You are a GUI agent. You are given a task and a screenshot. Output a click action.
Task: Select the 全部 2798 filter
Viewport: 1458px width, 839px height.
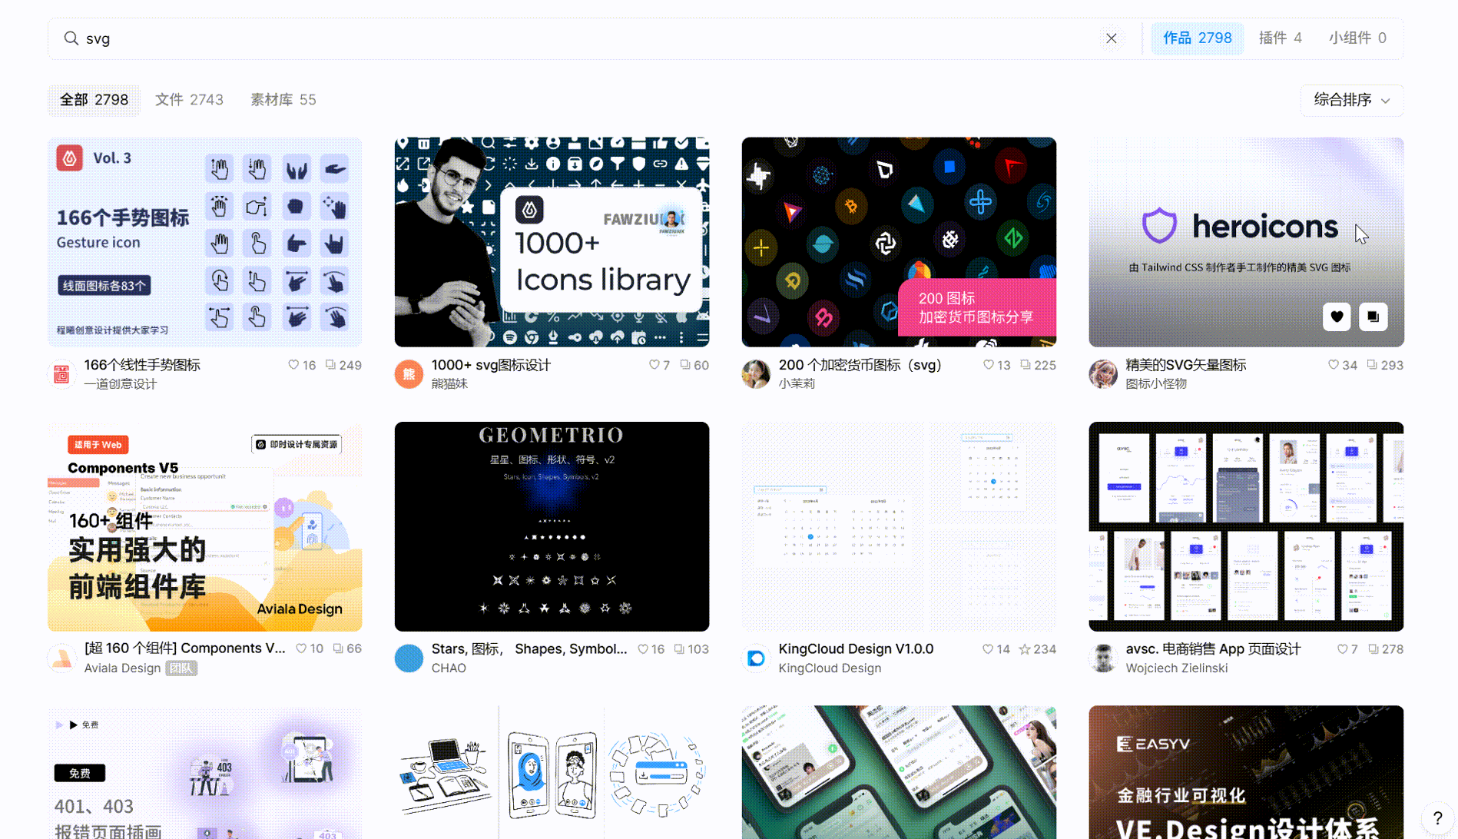click(94, 100)
